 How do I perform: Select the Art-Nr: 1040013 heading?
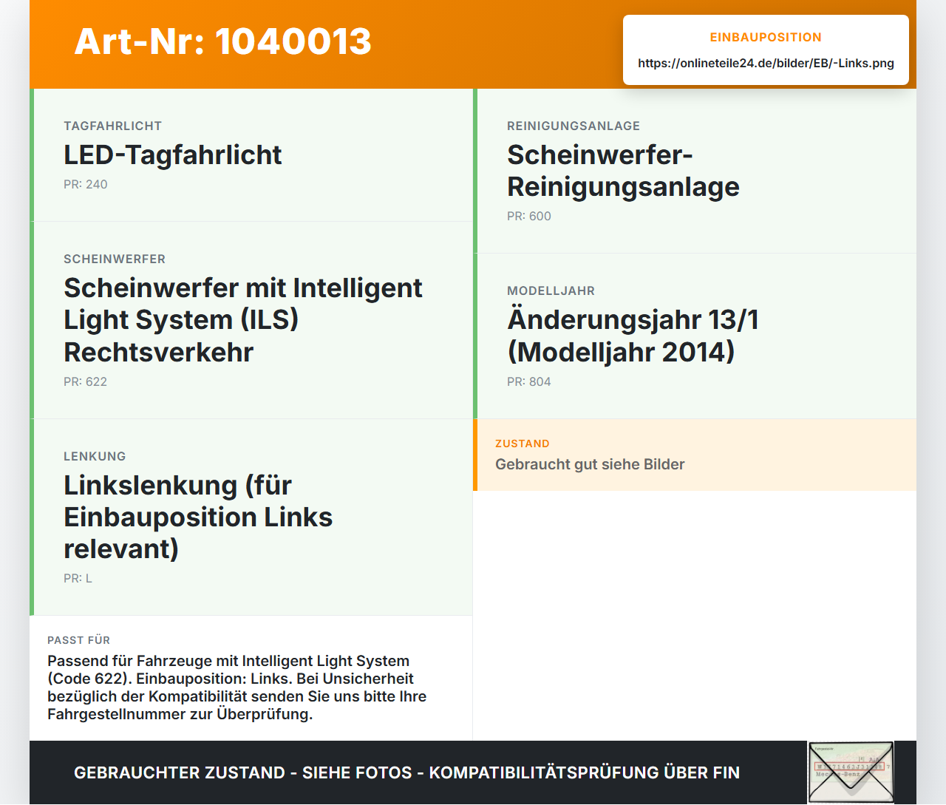pyautogui.click(x=222, y=41)
